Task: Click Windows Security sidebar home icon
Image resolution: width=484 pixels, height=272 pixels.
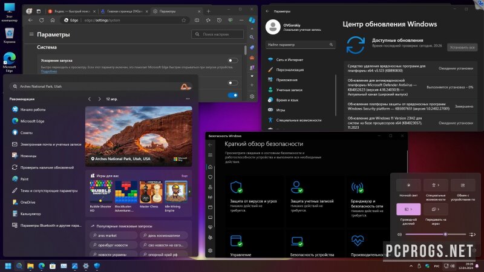Action: (210, 167)
